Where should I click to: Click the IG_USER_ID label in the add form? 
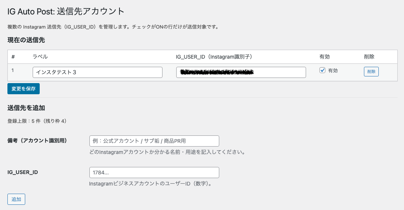coord(23,172)
